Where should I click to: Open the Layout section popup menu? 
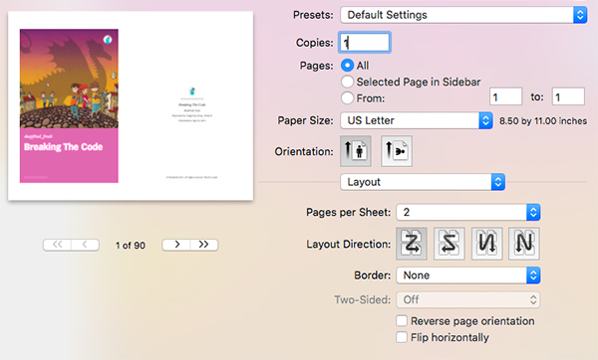(423, 182)
